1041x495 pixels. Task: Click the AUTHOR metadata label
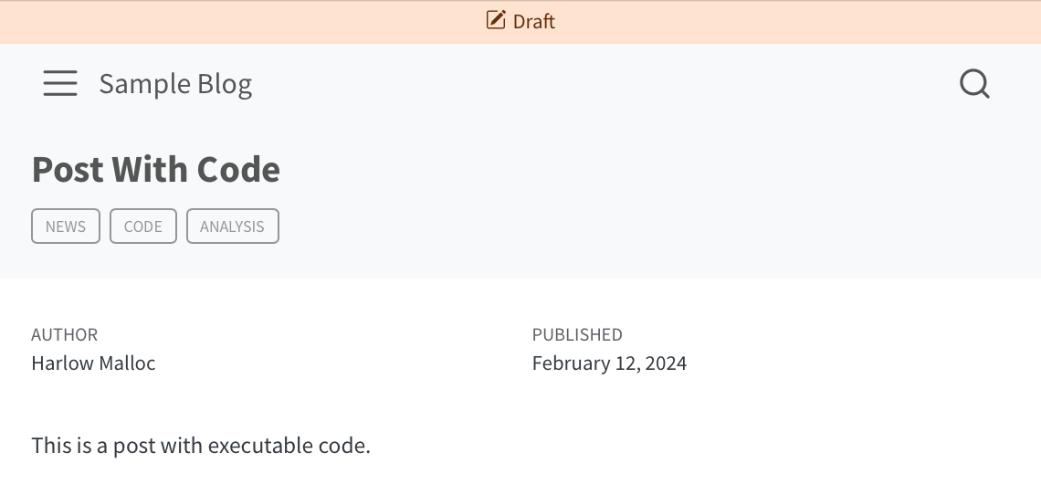pyautogui.click(x=64, y=335)
